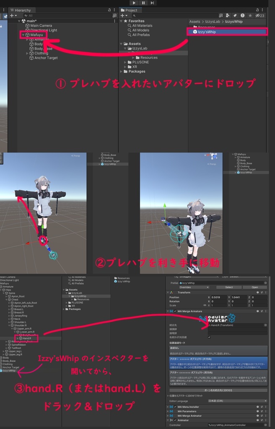275x429 pixels.
Task: Toggle the Animator component checkbox
Action: click(x=175, y=420)
